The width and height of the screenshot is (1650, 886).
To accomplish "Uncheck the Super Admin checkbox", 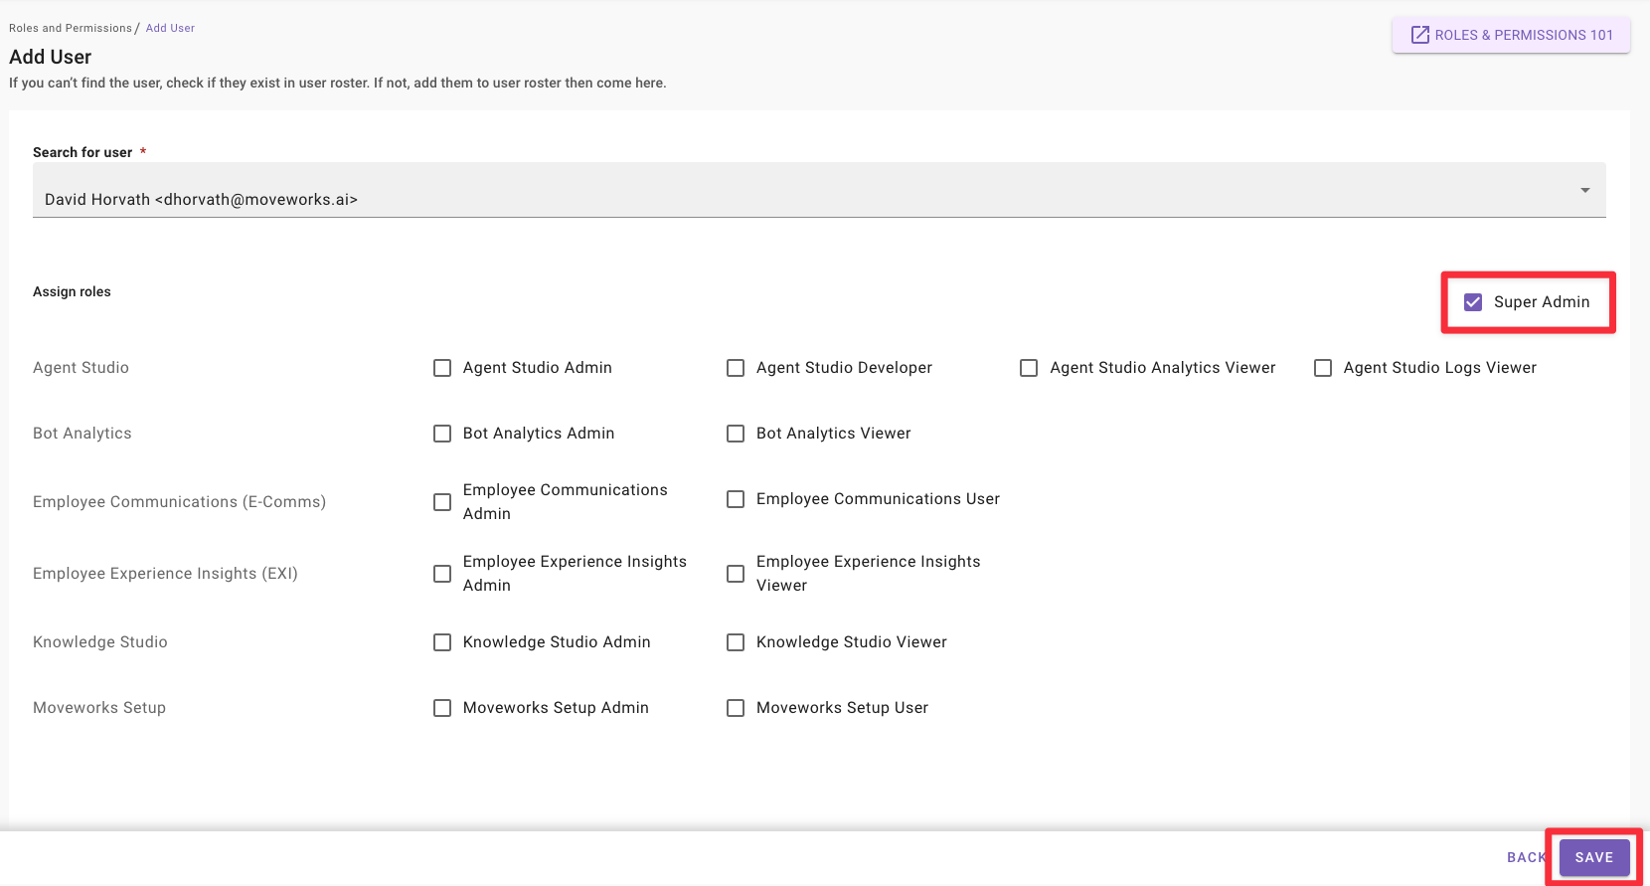I will click(x=1473, y=302).
